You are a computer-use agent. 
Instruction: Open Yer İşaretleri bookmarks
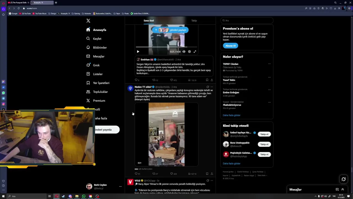click(x=98, y=83)
